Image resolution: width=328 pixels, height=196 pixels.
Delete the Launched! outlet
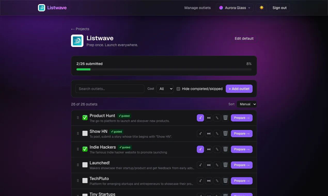[225, 165]
